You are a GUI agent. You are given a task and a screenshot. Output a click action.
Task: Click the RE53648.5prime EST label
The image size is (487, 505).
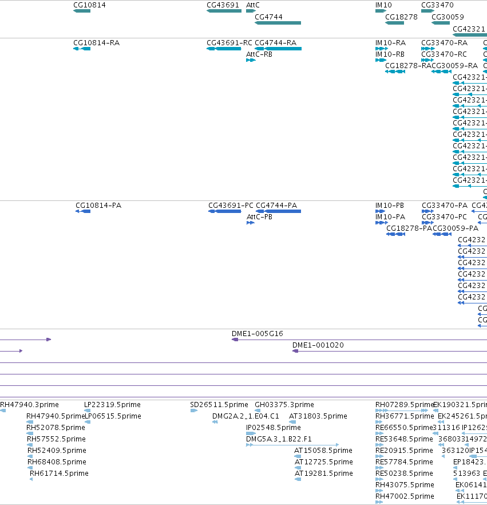(404, 439)
